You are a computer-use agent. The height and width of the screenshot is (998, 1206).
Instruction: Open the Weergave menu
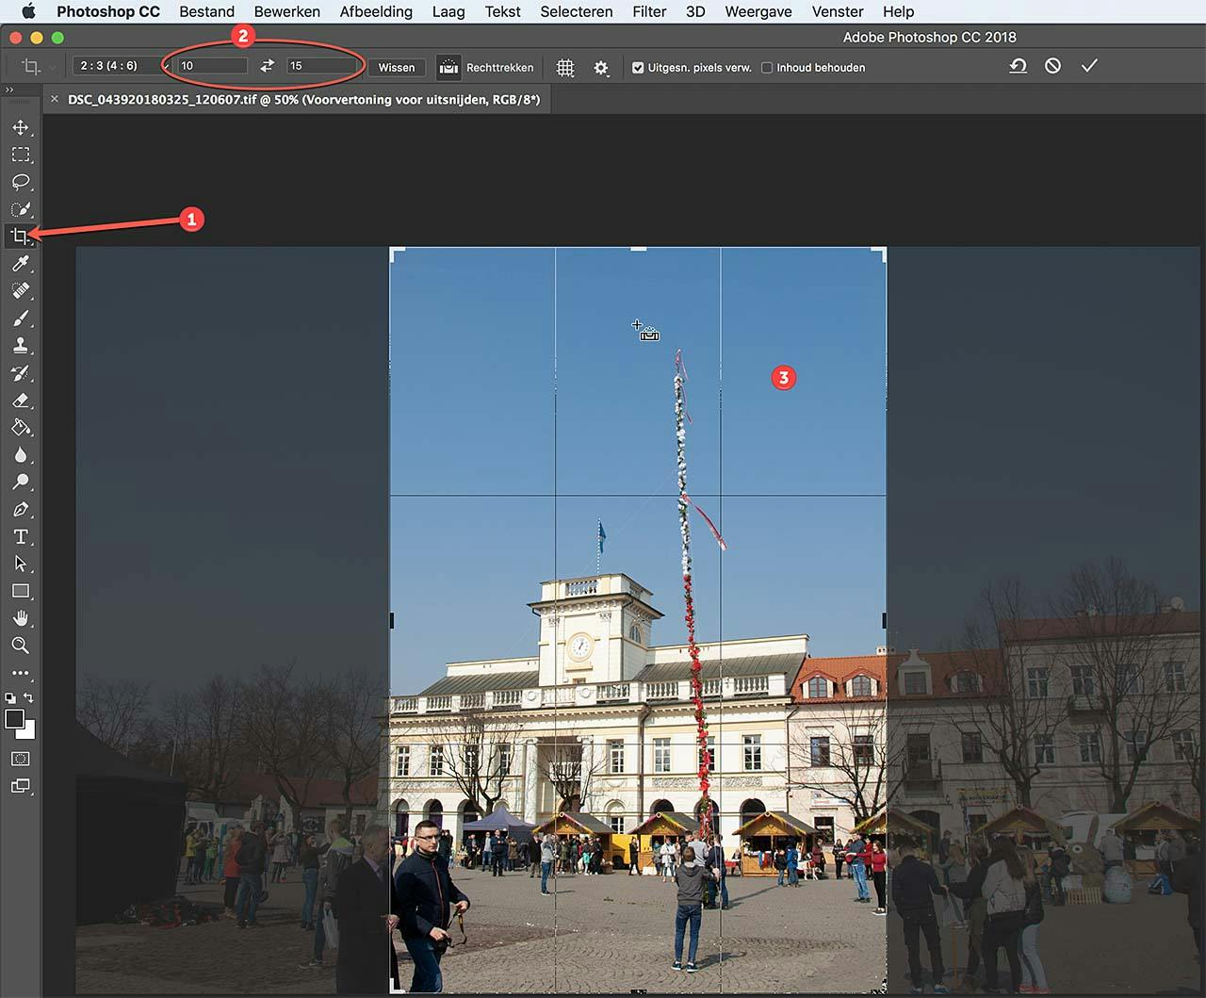point(758,11)
